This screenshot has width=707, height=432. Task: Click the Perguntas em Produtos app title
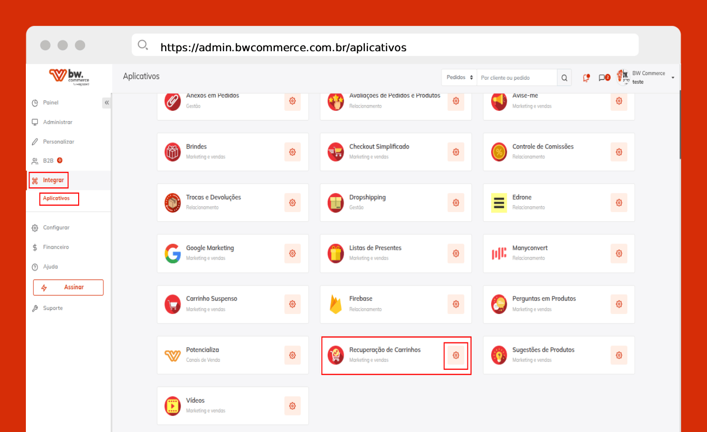(544, 299)
